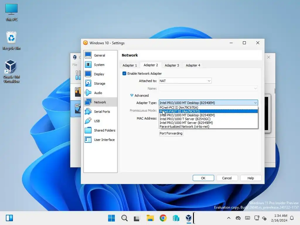This screenshot has width=300, height=225.
Task: Open the Audio settings icon
Action: tap(88, 93)
